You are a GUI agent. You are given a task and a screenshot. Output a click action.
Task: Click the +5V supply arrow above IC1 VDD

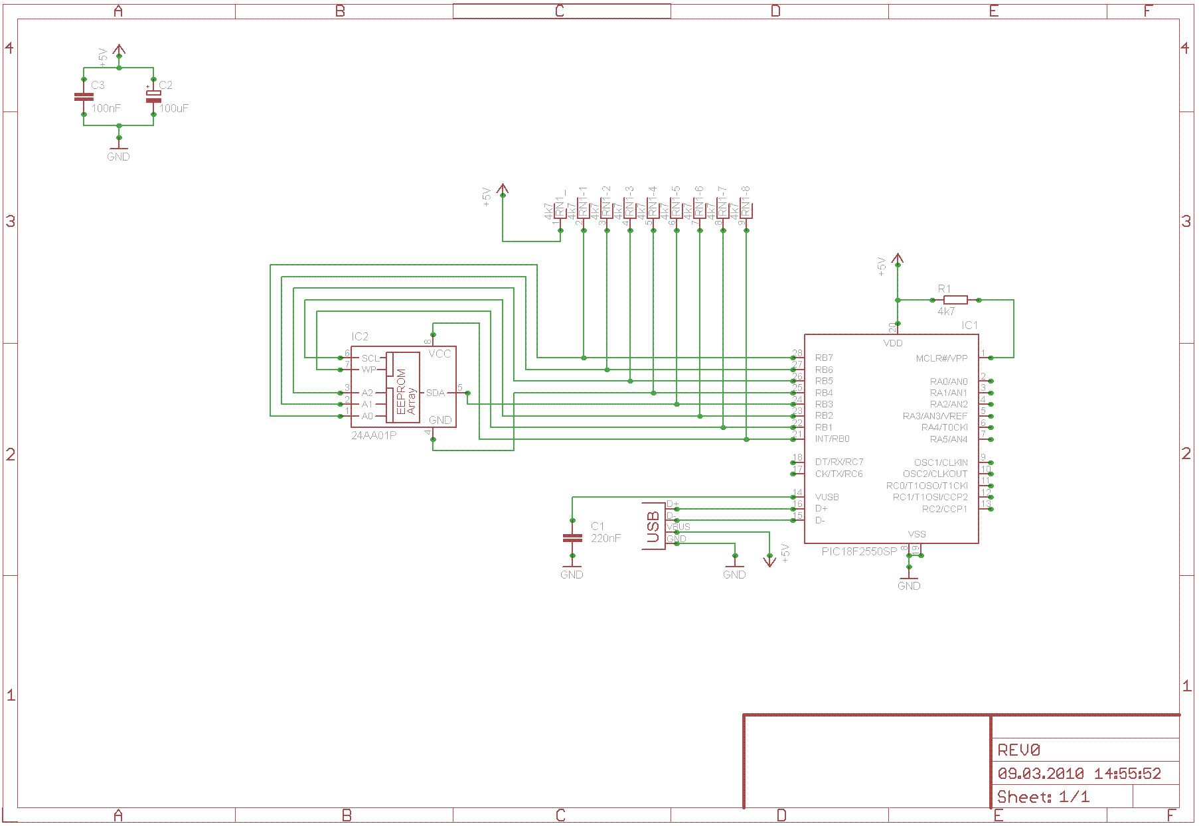click(x=898, y=259)
